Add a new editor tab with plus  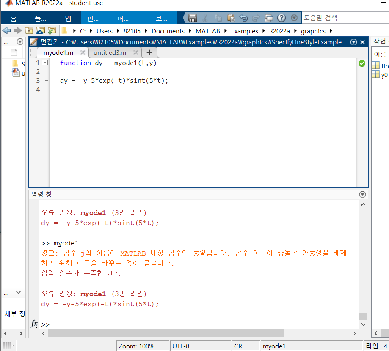pos(149,52)
